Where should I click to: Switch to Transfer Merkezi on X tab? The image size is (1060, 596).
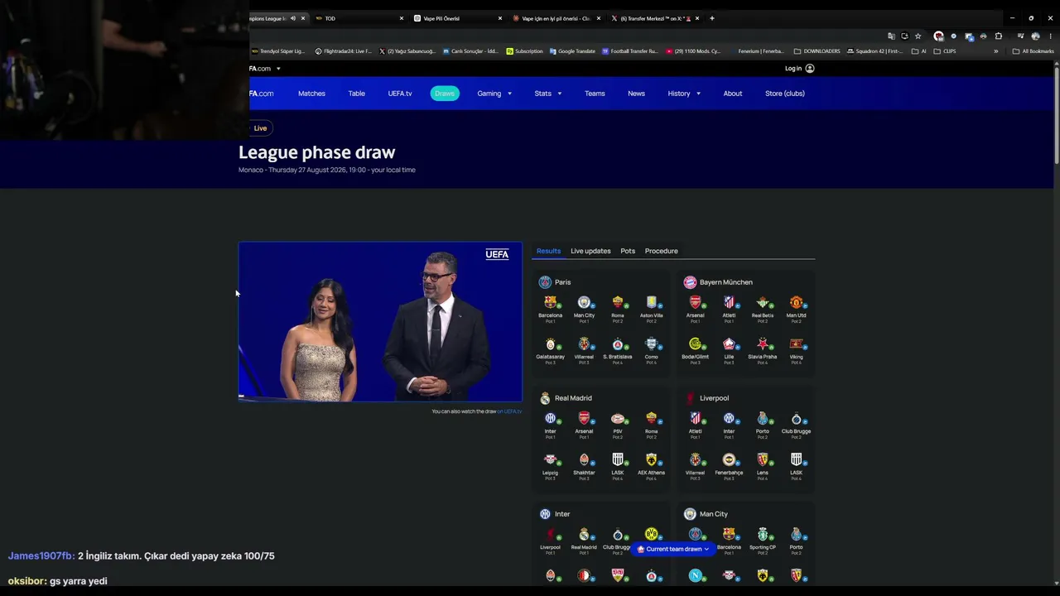coord(655,18)
